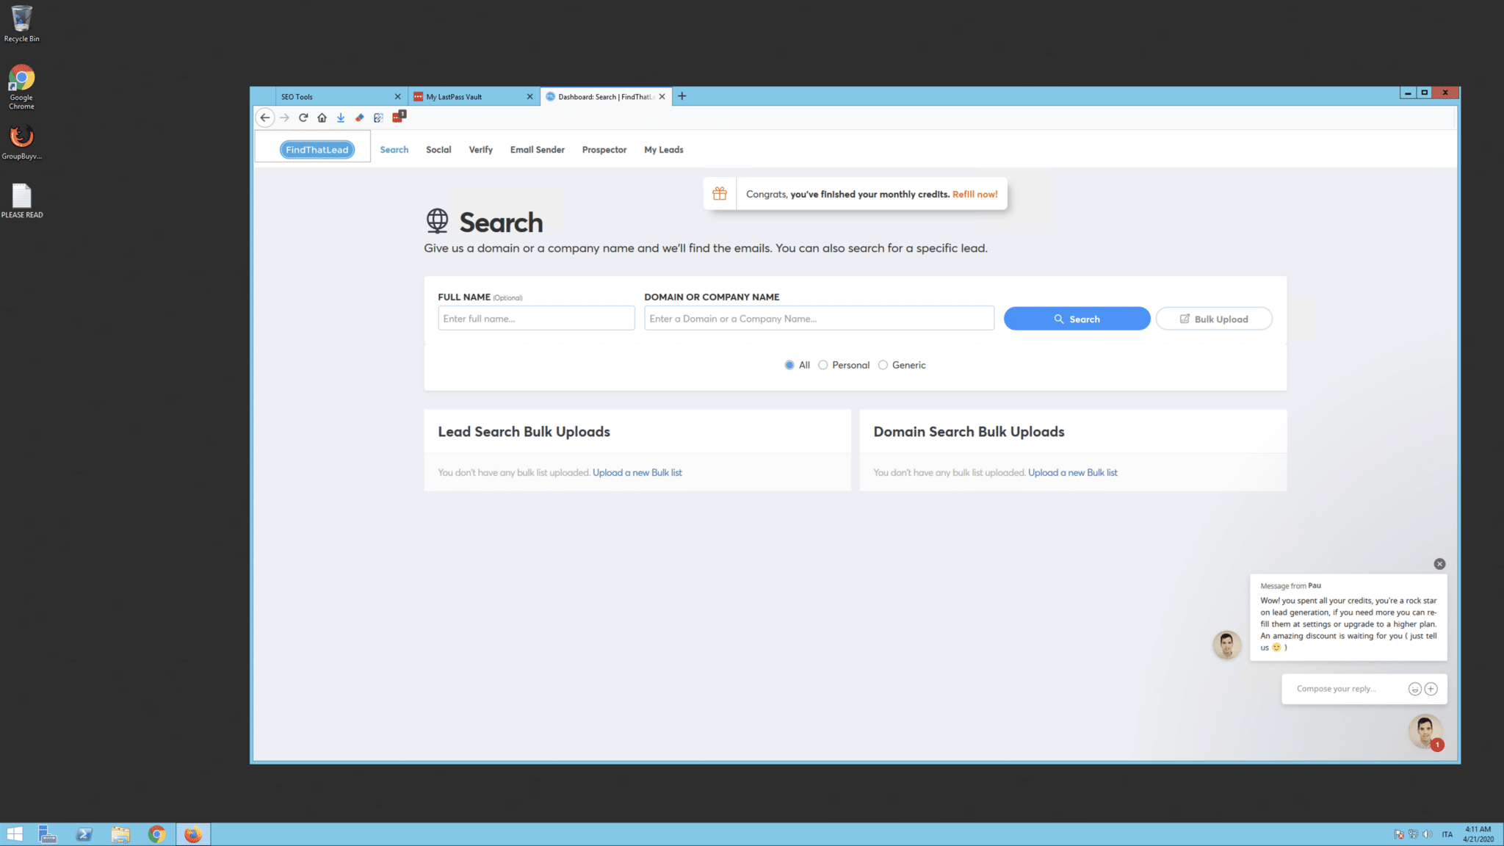Screen dimensions: 1504x846
Task: Open the chat launcher avatar with notification badge
Action: pyautogui.click(x=1425, y=731)
